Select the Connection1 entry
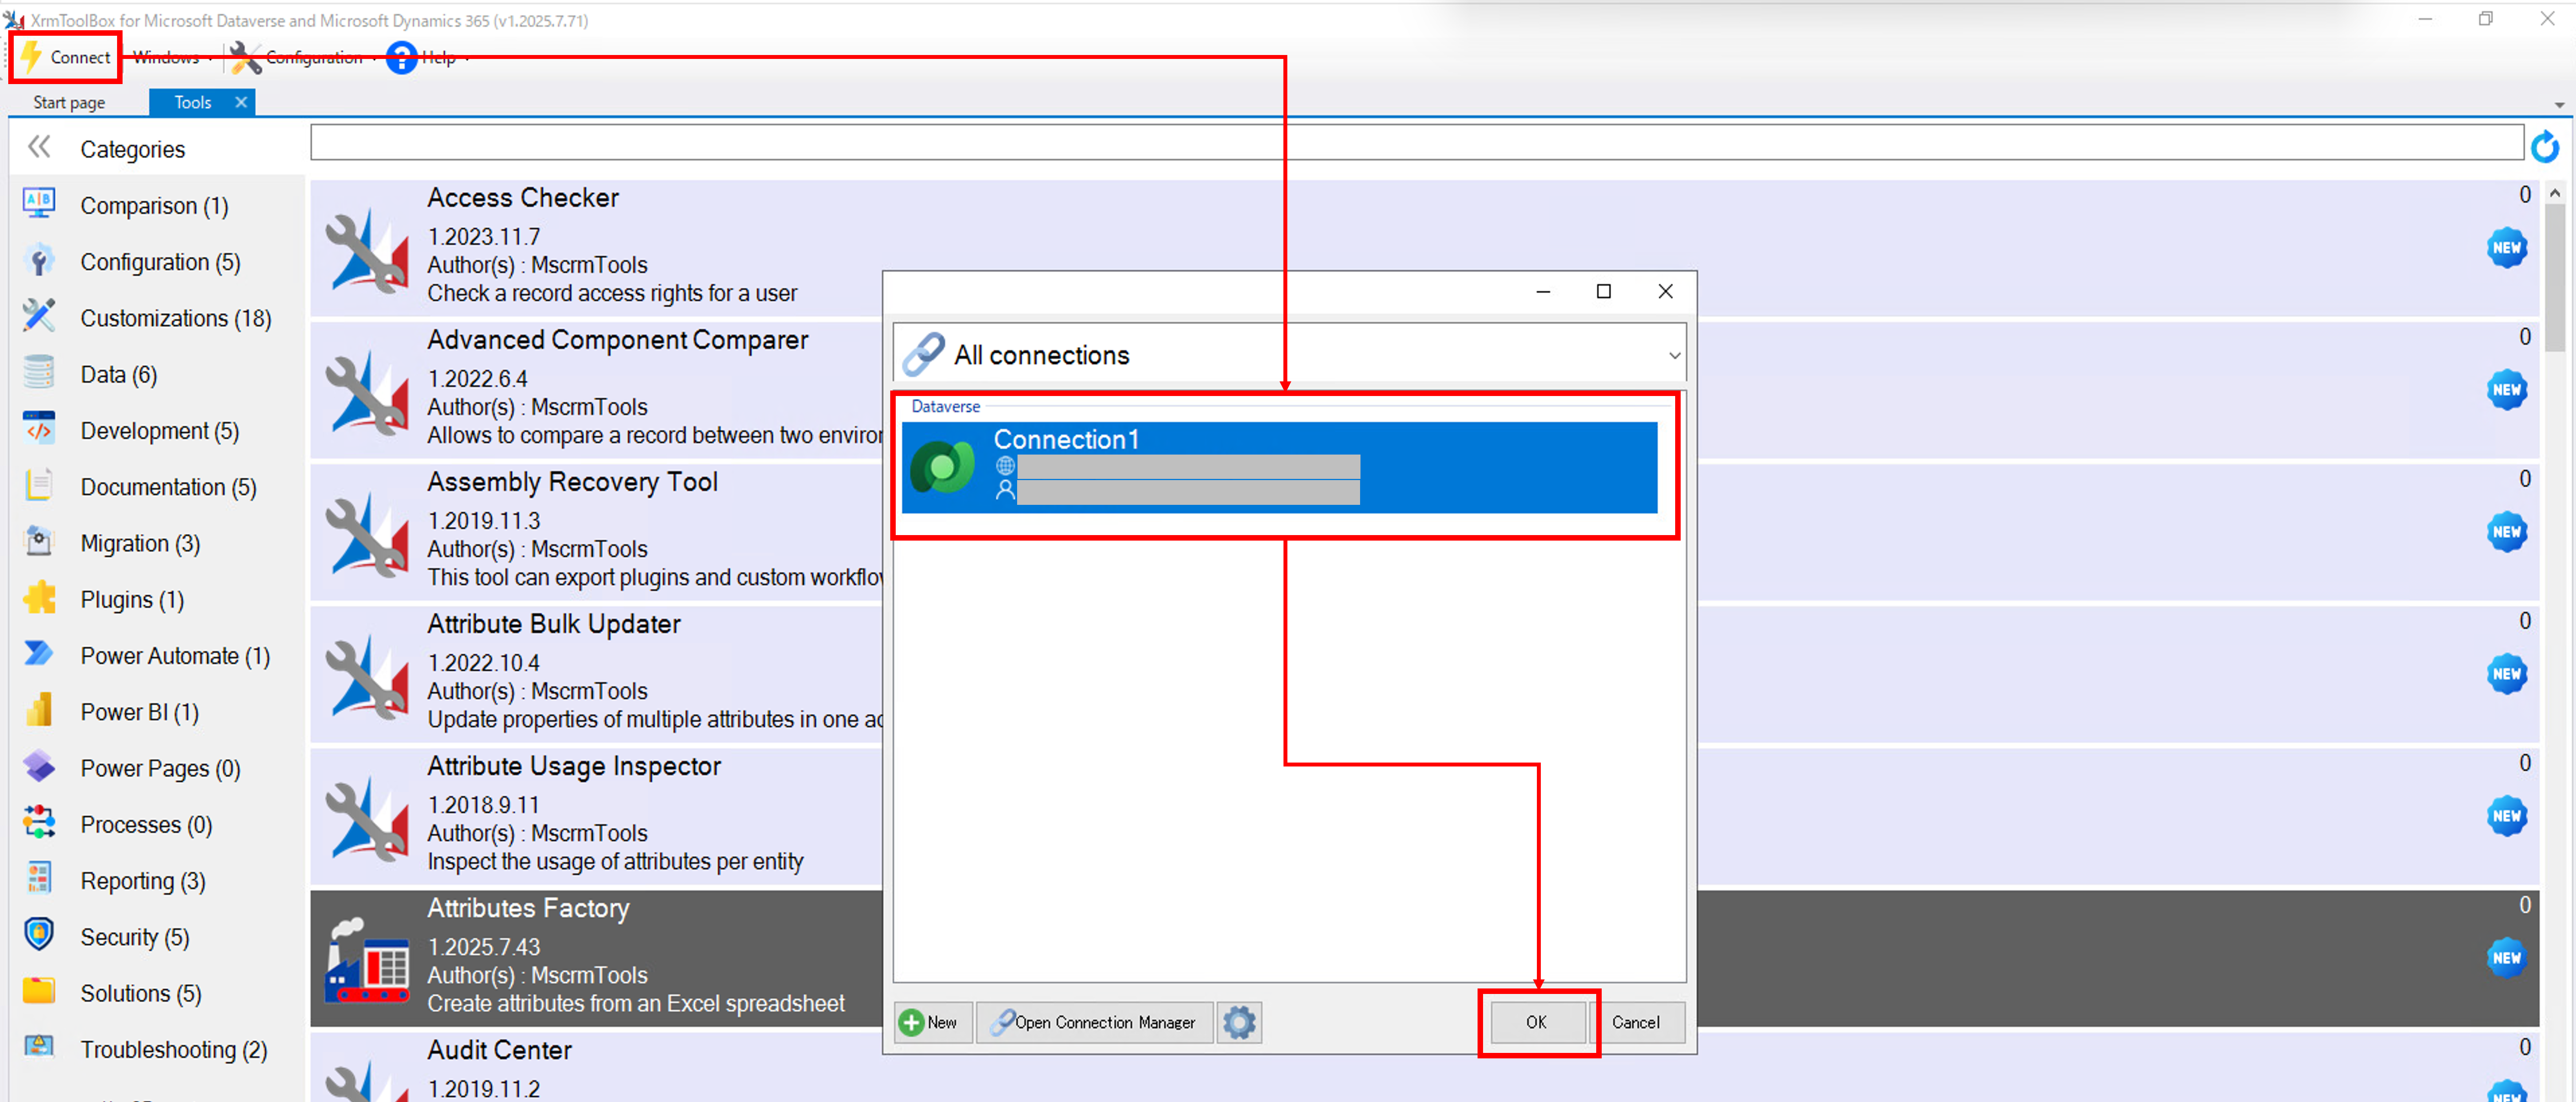The width and height of the screenshot is (2576, 1102). [x=1279, y=467]
